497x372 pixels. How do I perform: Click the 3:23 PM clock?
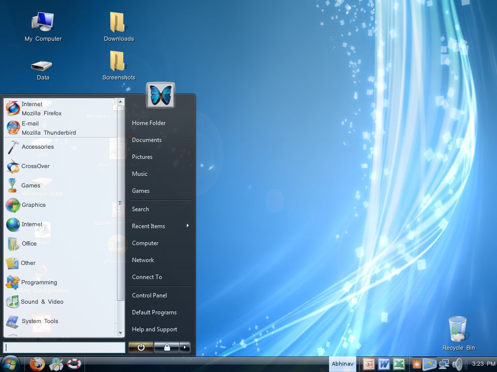pyautogui.click(x=484, y=364)
